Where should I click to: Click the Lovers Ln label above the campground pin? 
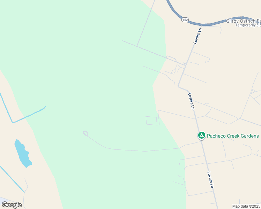191,101
